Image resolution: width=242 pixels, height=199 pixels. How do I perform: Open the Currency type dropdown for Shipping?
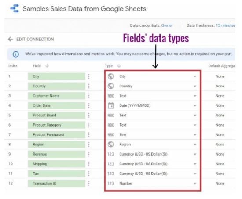pyautogui.click(x=195, y=164)
